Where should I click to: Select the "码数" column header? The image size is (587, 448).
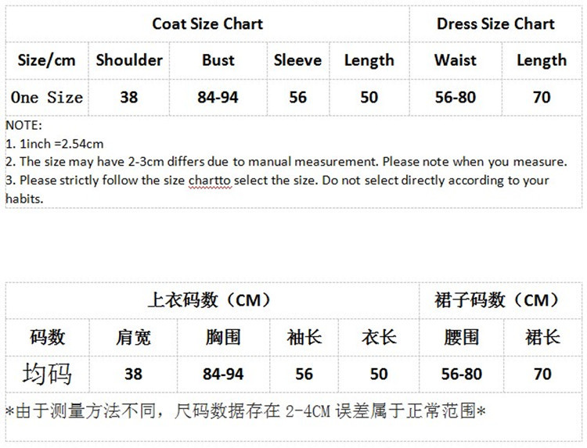[47, 337]
